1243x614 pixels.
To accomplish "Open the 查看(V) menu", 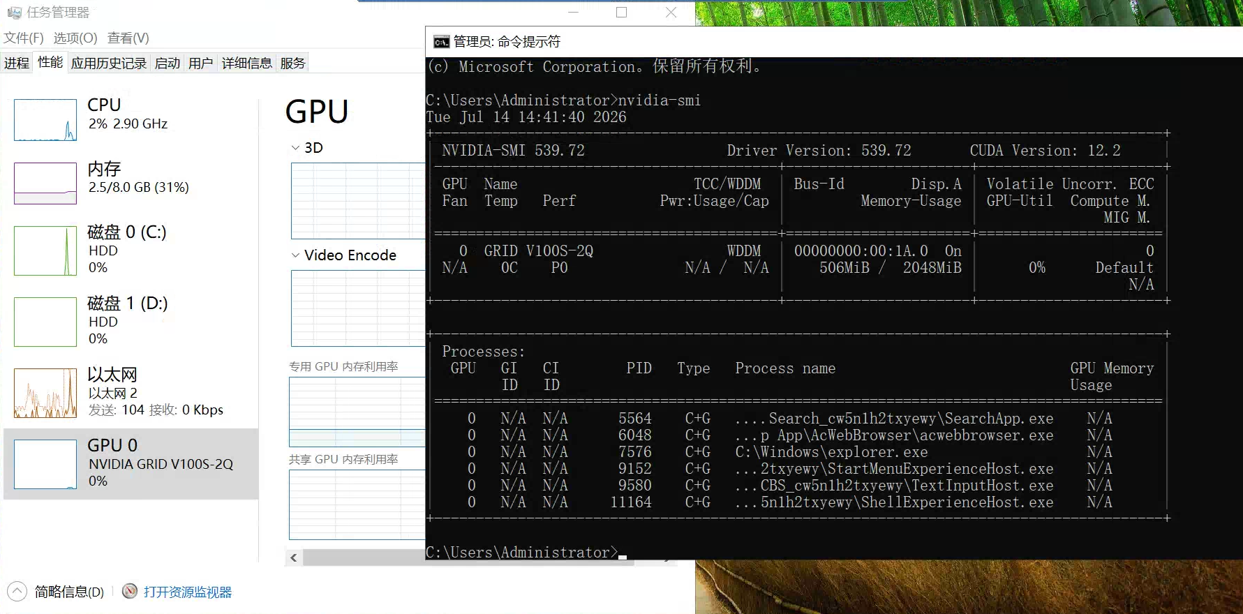I will click(x=128, y=38).
